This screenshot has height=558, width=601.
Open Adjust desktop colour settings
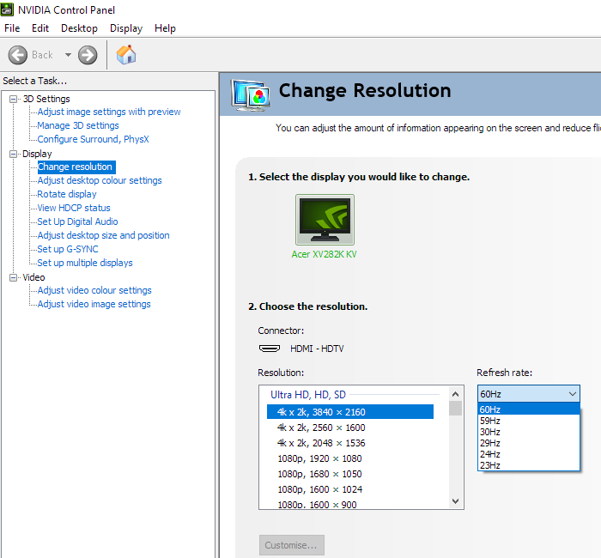coord(100,180)
